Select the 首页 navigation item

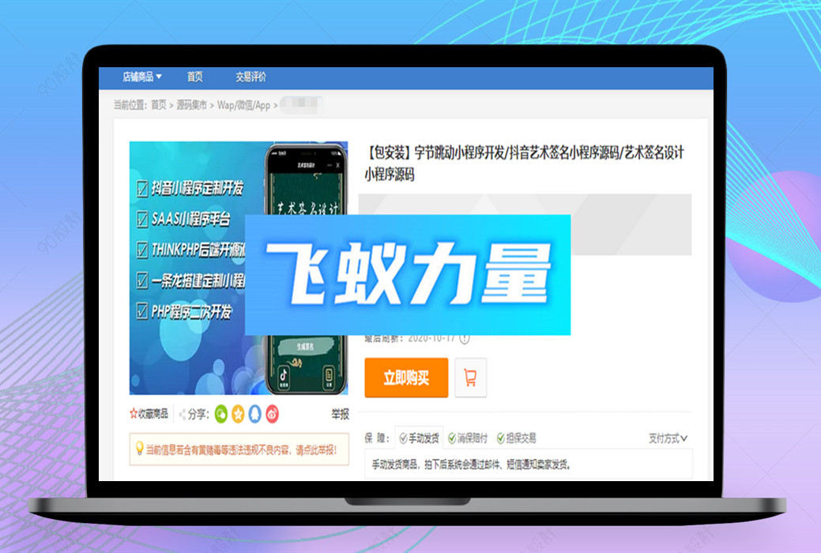[x=194, y=77]
